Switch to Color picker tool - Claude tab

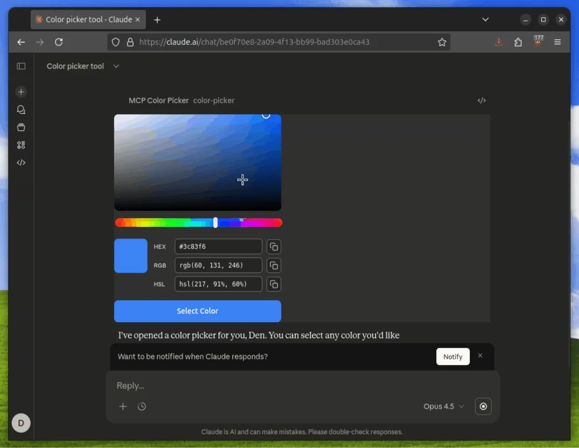88,19
